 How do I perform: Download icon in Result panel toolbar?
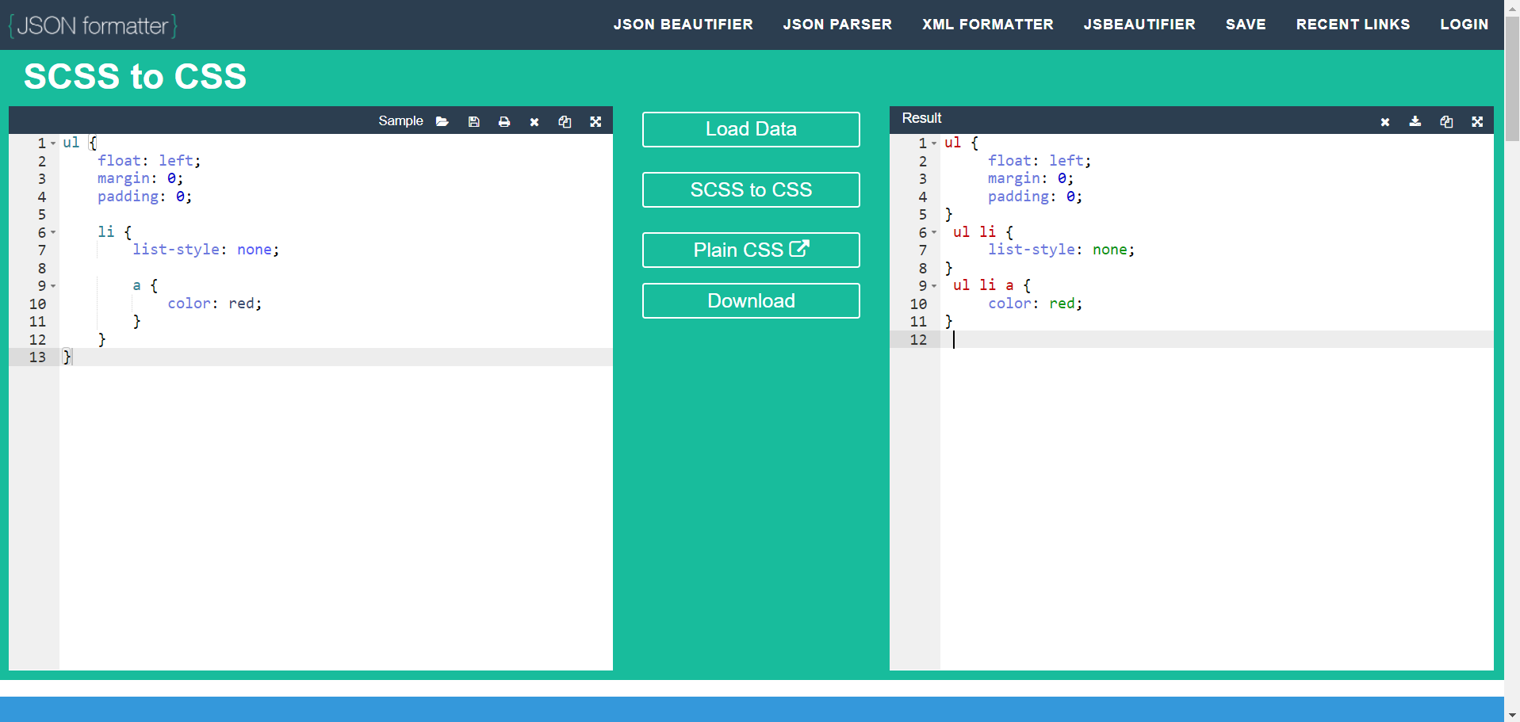click(x=1415, y=121)
